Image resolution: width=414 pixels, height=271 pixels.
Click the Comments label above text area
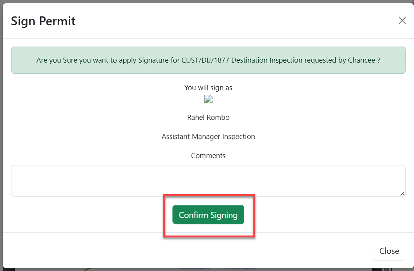coord(208,156)
